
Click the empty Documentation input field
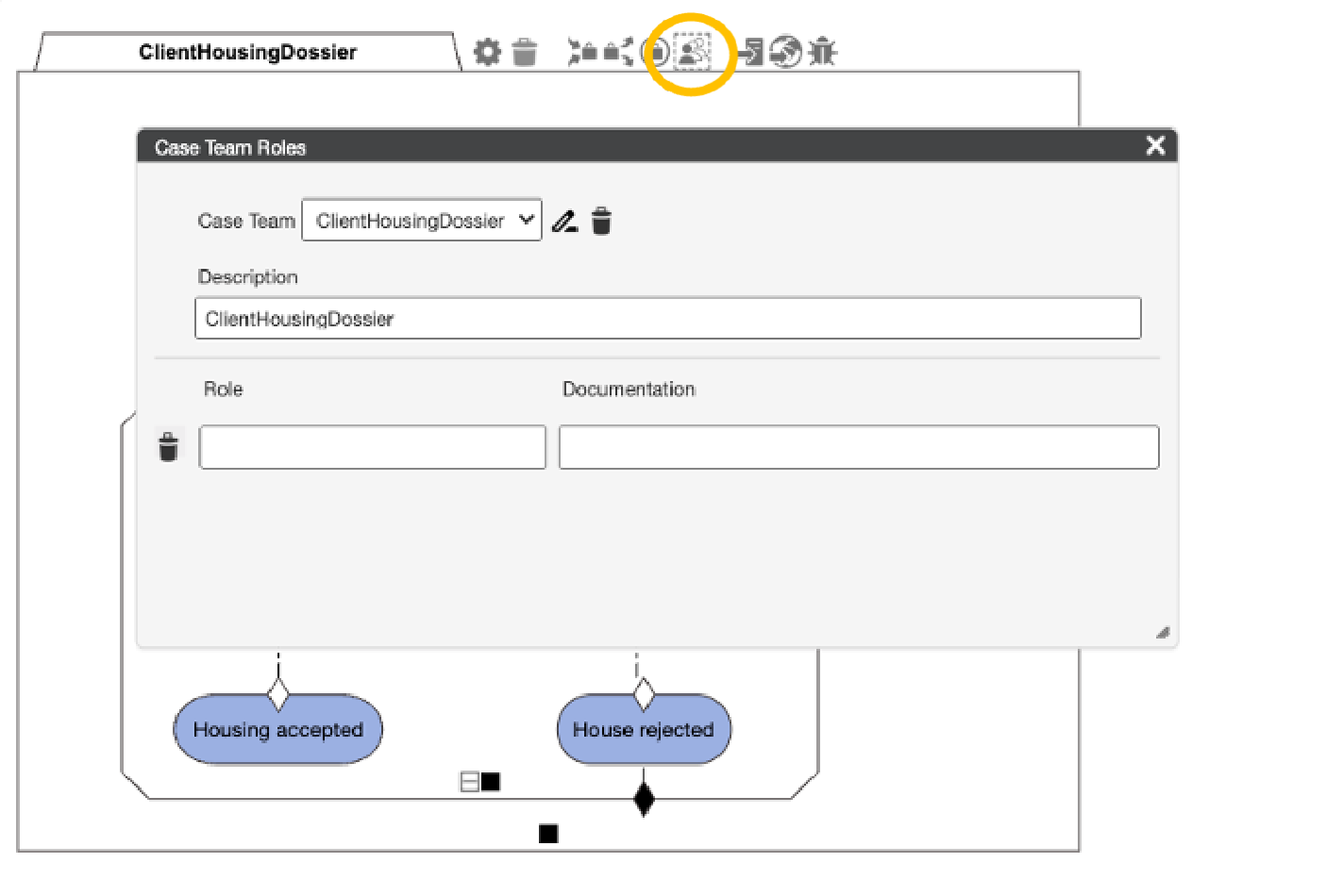coord(858,447)
